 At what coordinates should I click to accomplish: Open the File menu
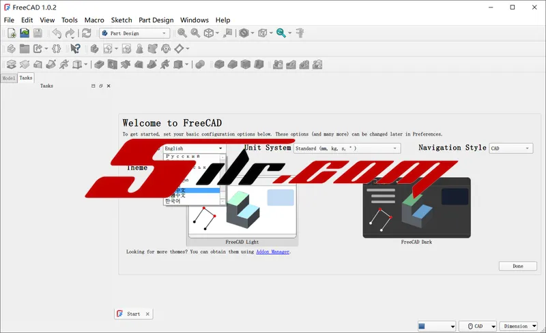[9, 20]
